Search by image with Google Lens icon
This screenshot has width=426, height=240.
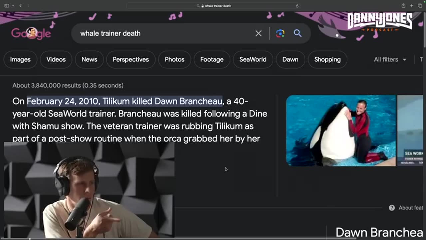[280, 33]
